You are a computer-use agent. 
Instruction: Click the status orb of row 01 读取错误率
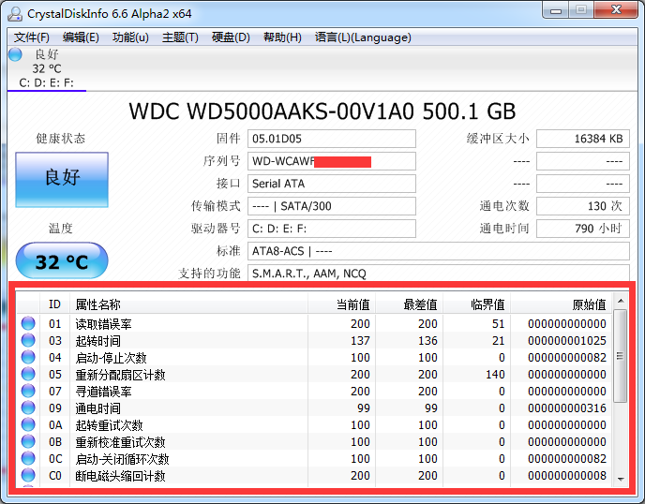click(28, 323)
